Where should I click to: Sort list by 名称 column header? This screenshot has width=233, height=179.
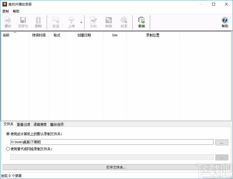[15, 35]
